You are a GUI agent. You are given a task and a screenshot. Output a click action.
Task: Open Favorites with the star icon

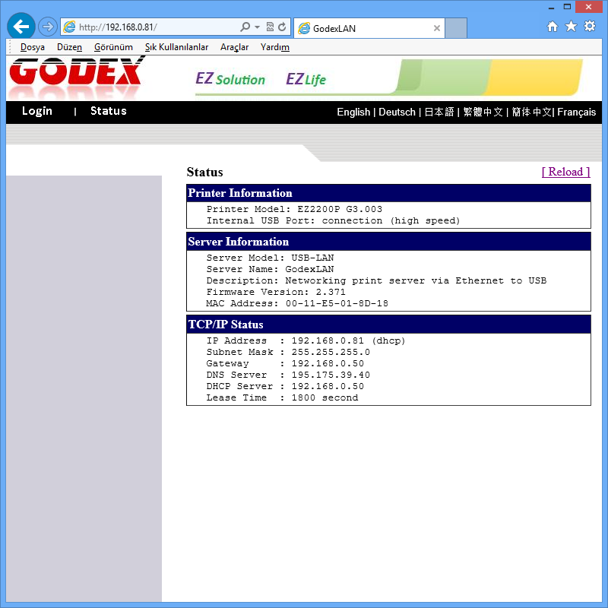point(571,27)
